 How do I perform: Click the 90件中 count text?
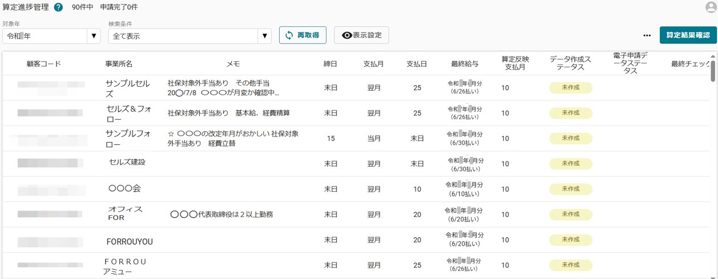(x=83, y=7)
